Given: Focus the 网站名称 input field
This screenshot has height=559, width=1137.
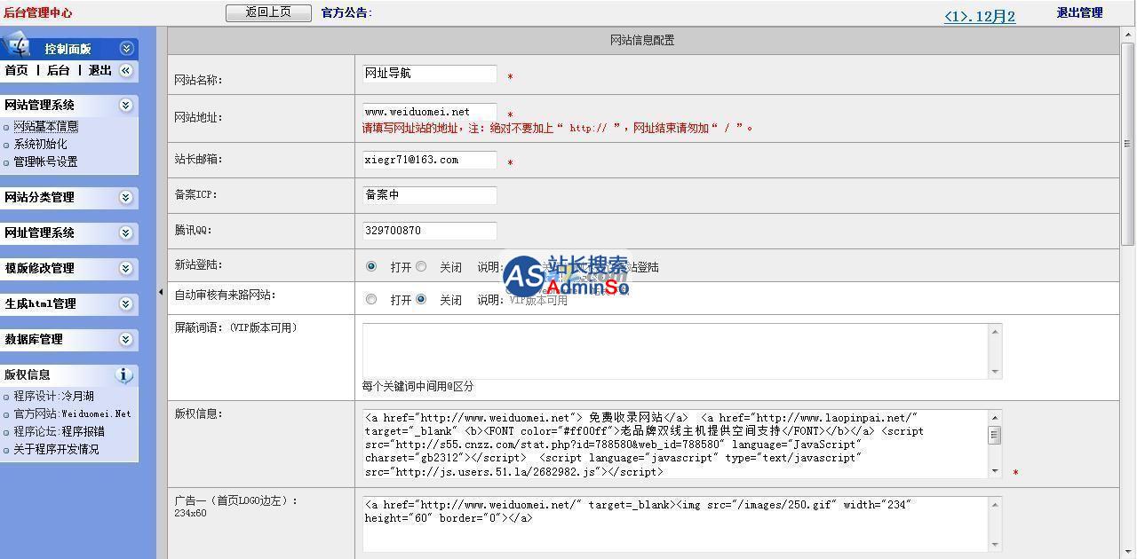Looking at the screenshot, I should pyautogui.click(x=430, y=74).
